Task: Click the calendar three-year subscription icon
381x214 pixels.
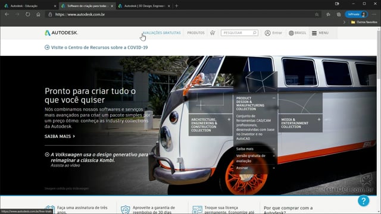Action: coord(50,209)
